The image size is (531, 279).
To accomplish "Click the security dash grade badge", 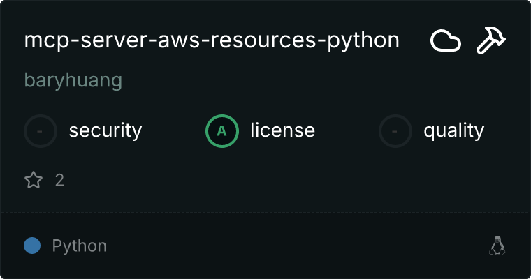I will point(41,130).
